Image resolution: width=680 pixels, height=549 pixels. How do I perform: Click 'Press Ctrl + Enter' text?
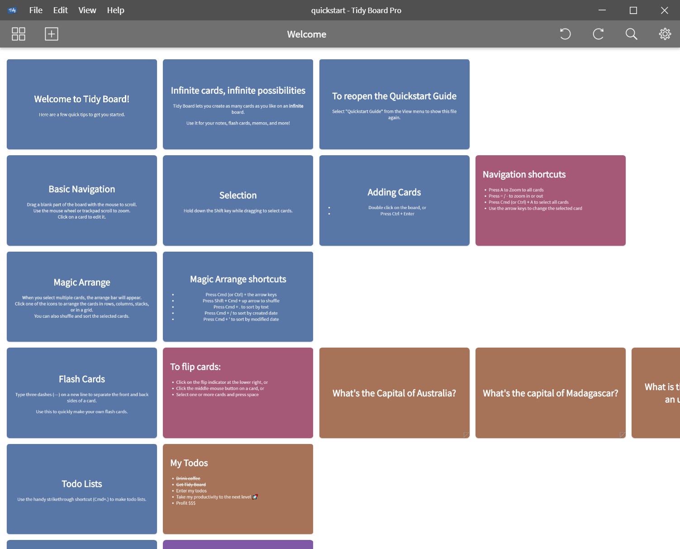click(397, 214)
